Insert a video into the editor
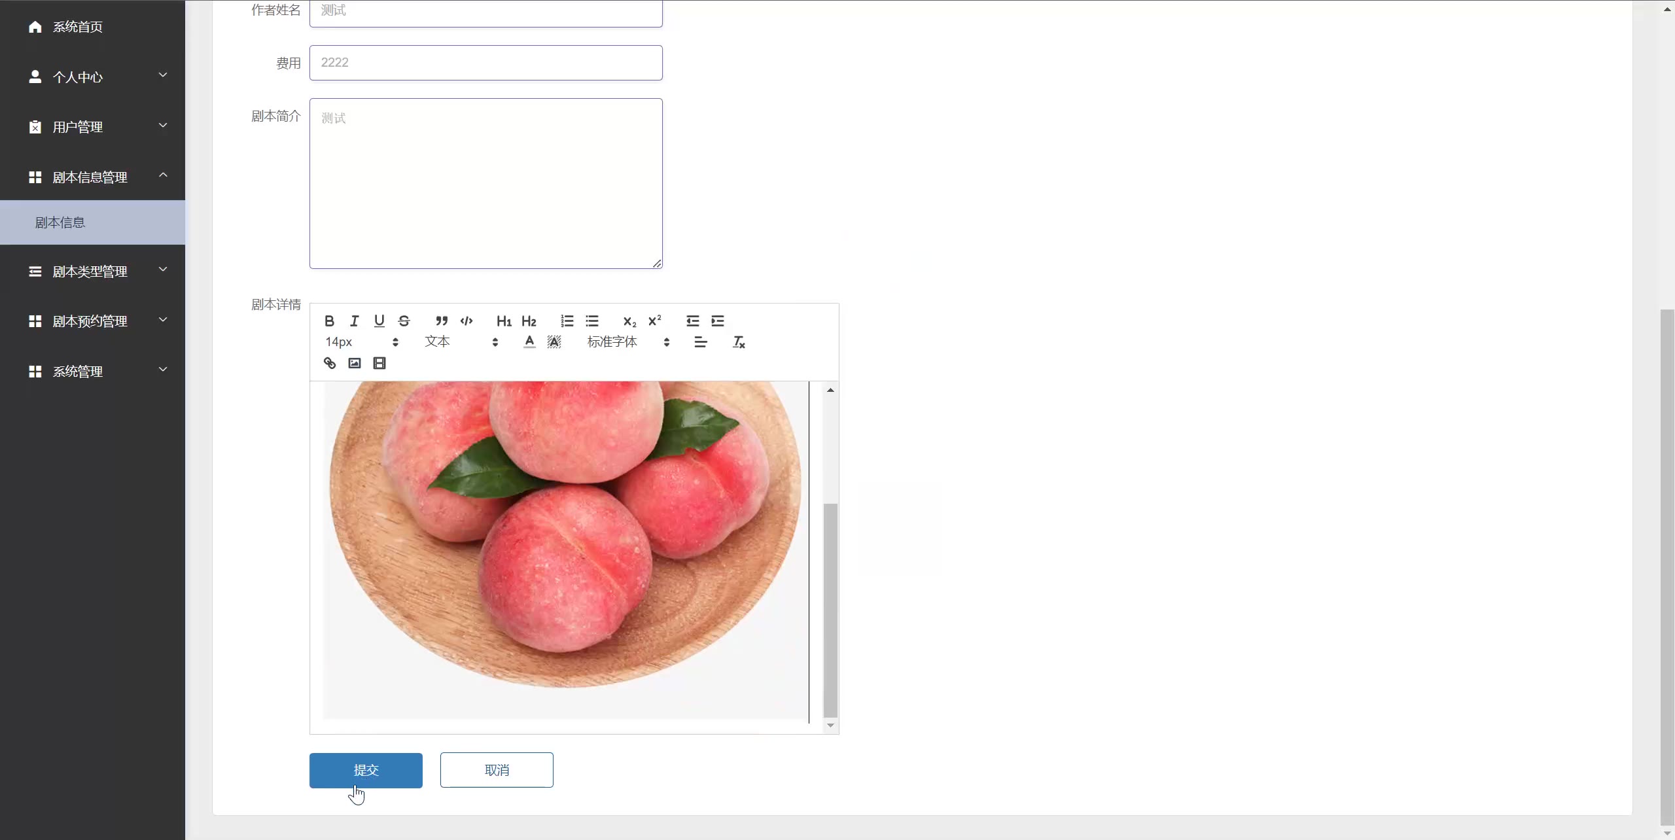 (x=379, y=363)
